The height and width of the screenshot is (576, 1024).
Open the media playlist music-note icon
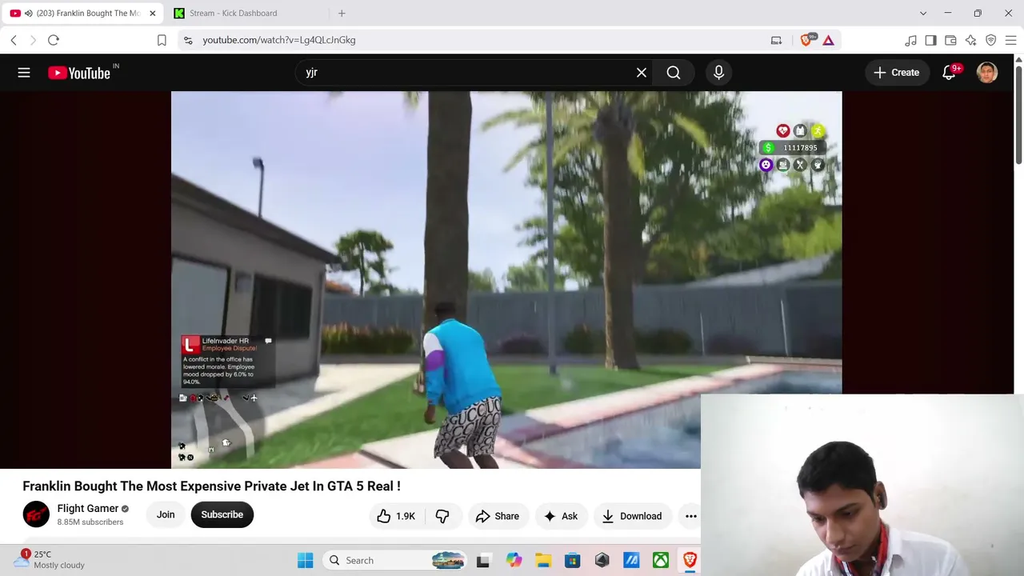pyautogui.click(x=910, y=40)
